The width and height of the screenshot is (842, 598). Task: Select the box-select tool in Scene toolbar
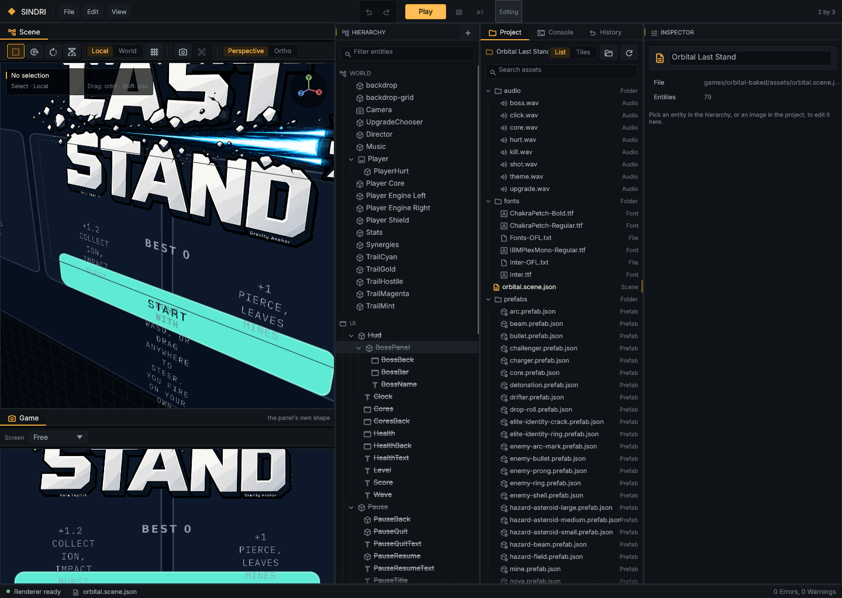16,51
